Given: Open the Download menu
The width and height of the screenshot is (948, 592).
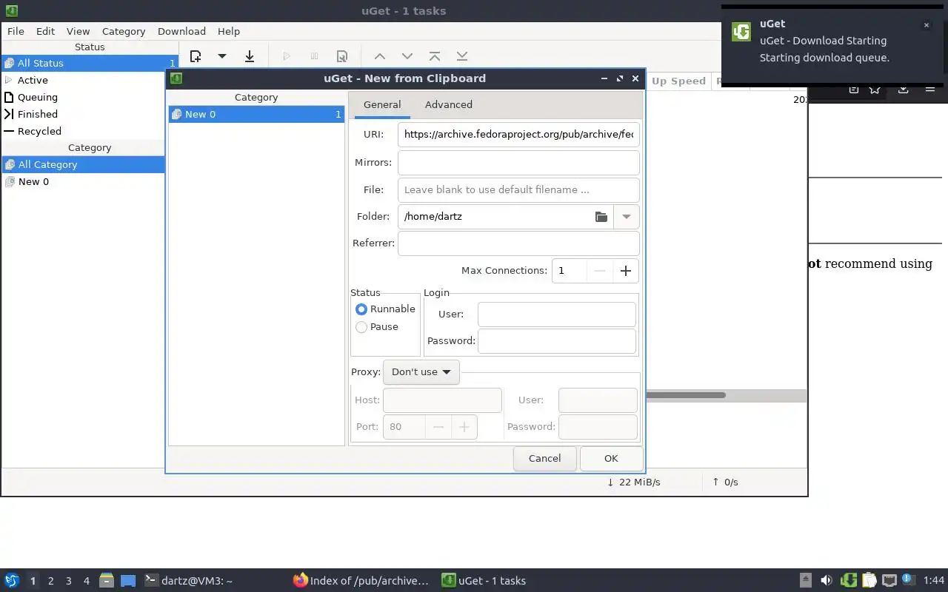Looking at the screenshot, I should [x=181, y=31].
